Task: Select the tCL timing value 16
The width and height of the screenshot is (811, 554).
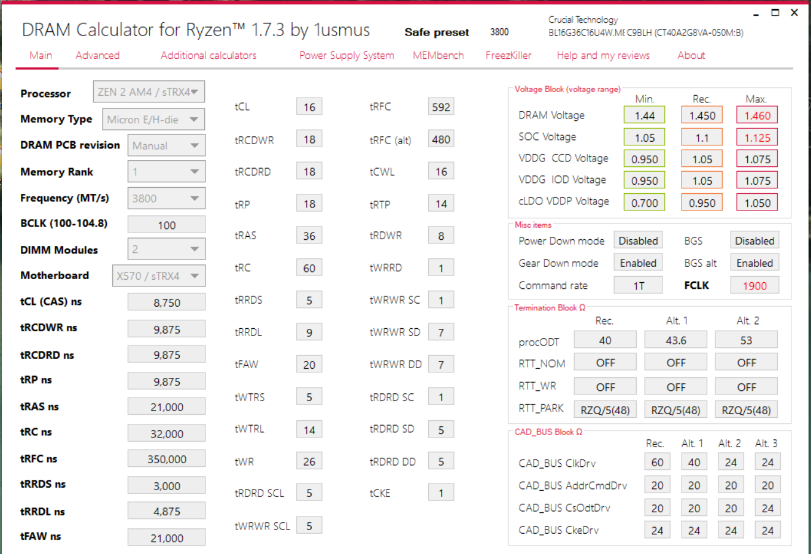Action: pos(309,107)
